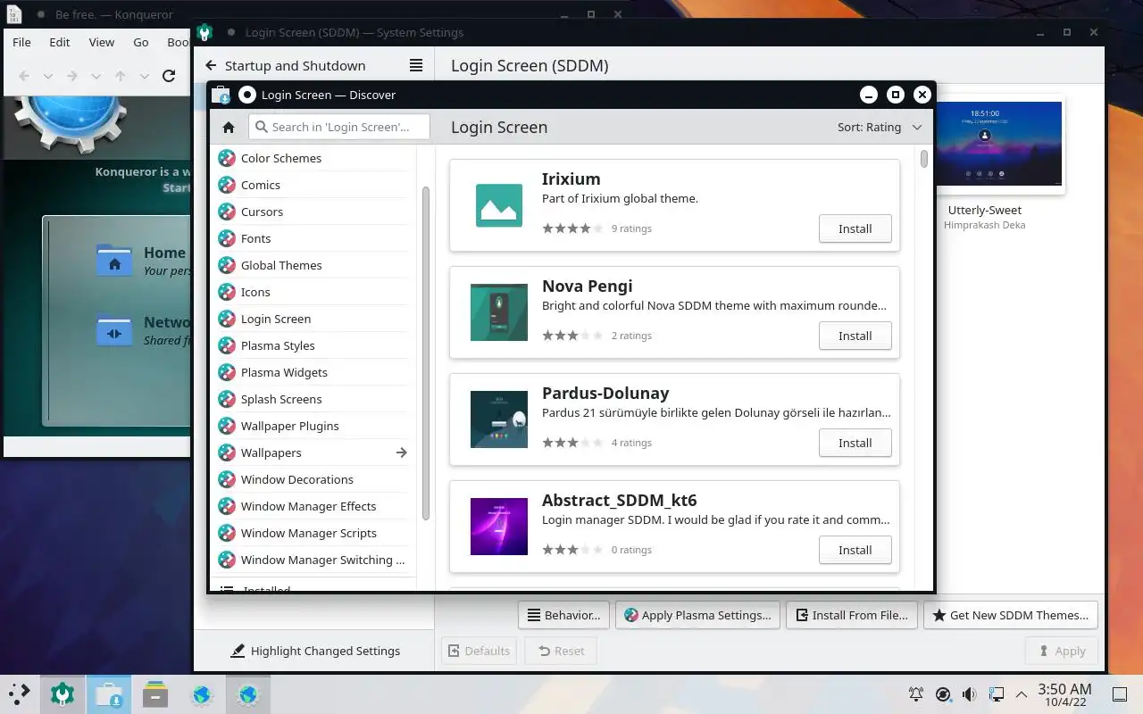This screenshot has height=714, width=1143.
Task: Open the notifications bell in system tray
Action: tap(916, 693)
